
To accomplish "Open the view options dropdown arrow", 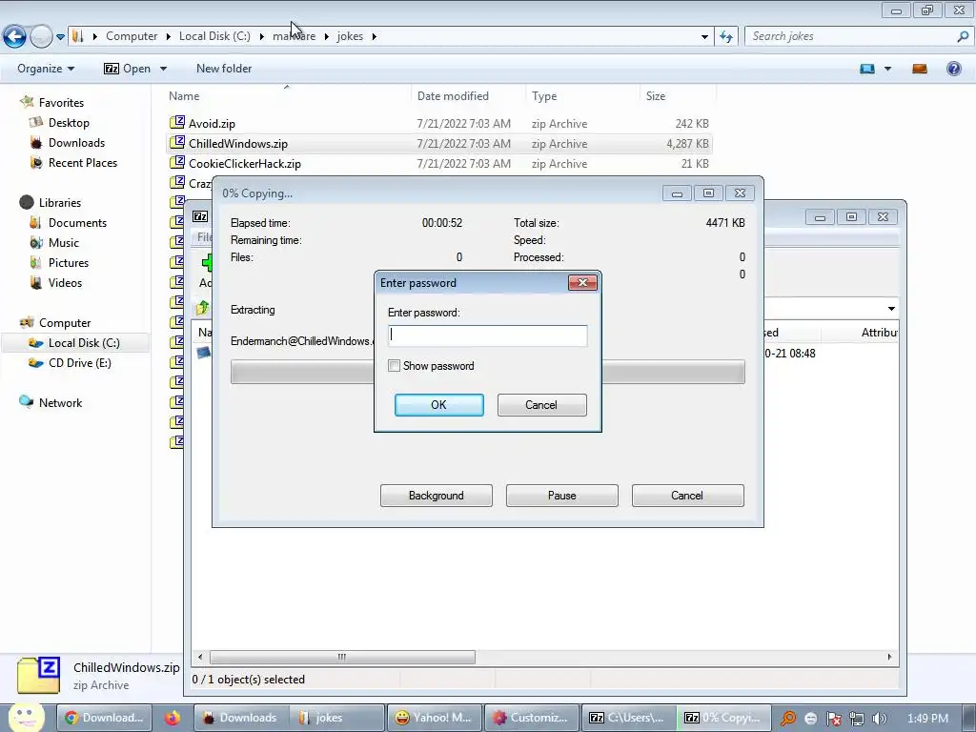I will pyautogui.click(x=887, y=69).
